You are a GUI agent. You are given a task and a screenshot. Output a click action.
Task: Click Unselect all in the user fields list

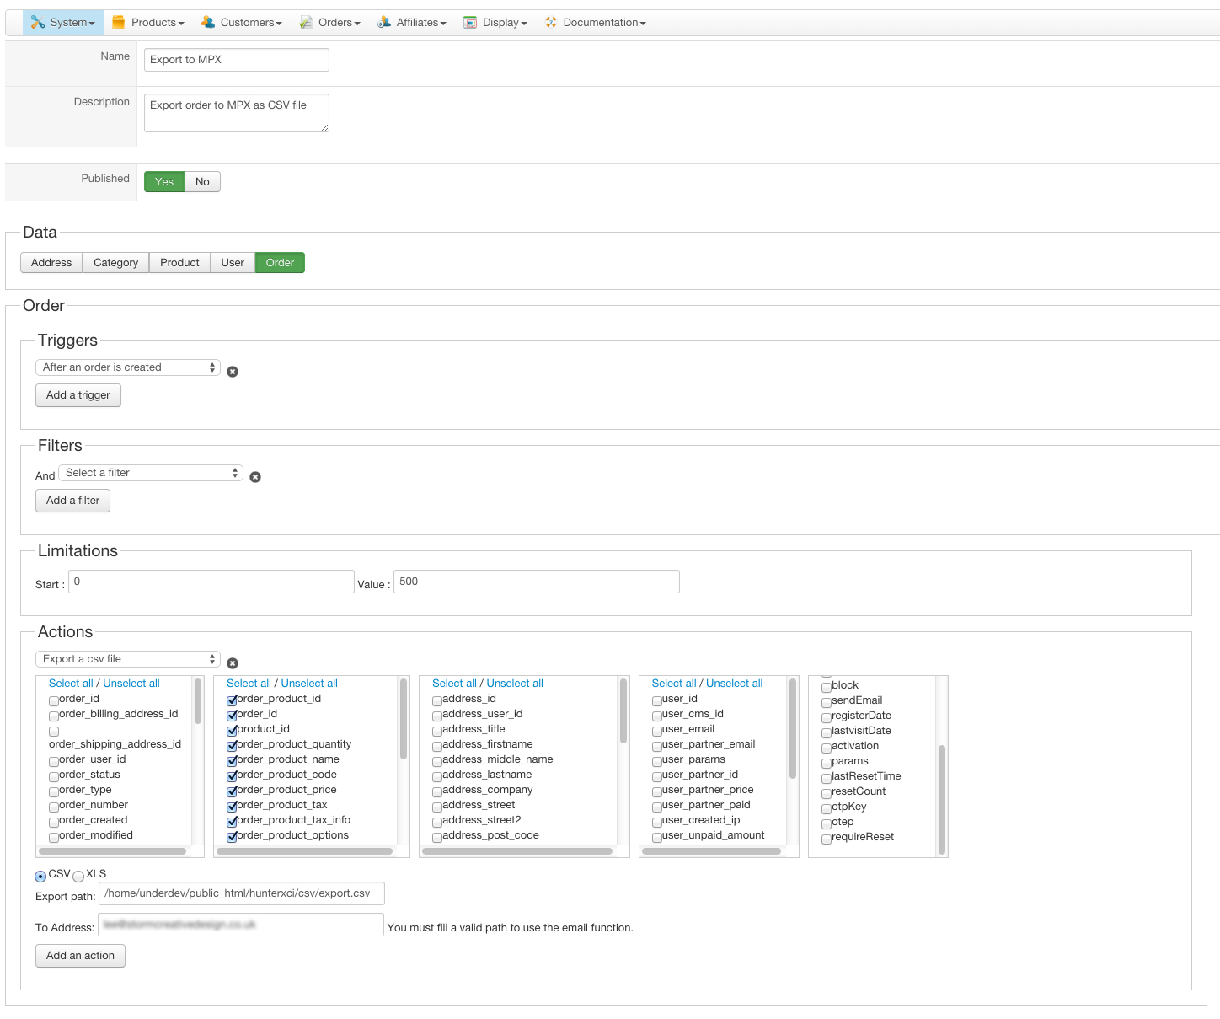point(735,684)
